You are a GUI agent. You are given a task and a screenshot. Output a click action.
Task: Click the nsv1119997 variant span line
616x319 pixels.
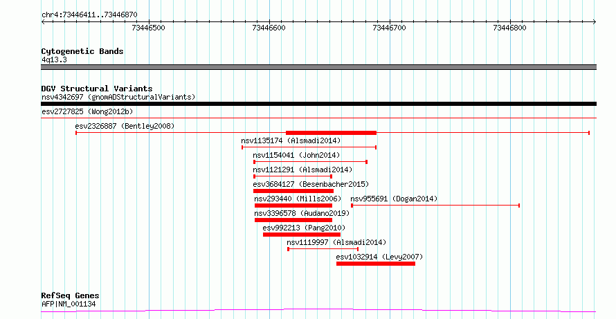coord(323,248)
